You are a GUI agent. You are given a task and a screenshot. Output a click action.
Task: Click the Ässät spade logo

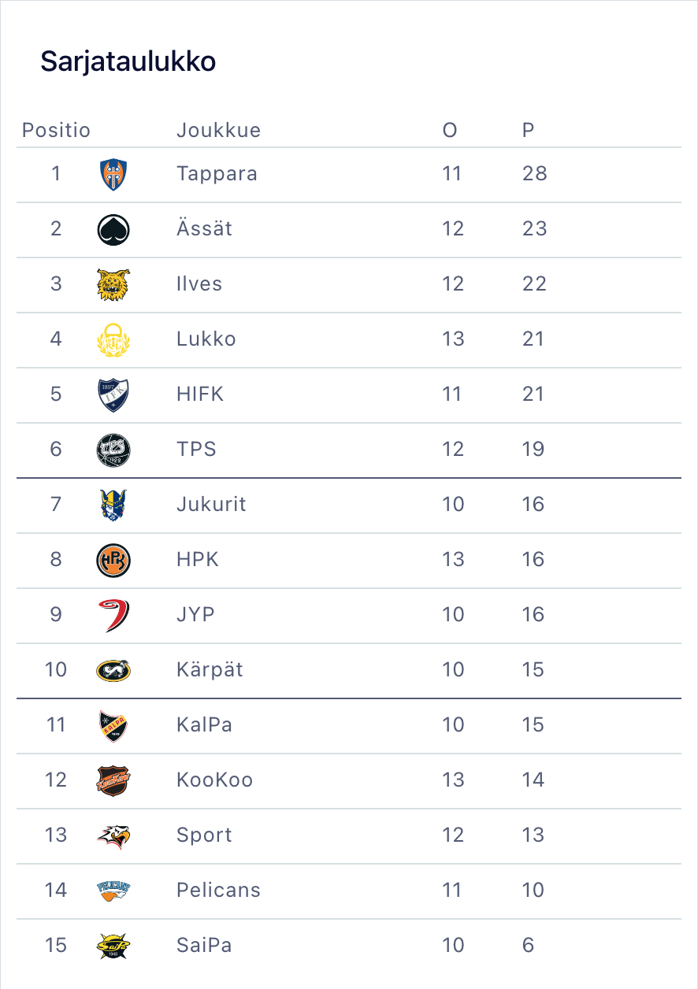(113, 229)
